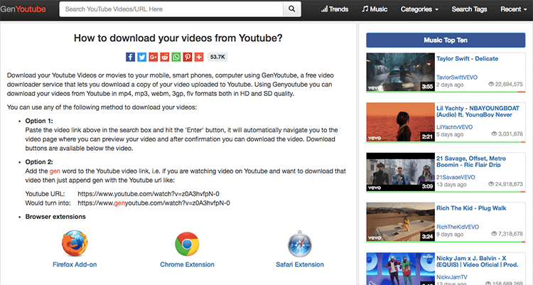Open the Safari Extension link
Viewport: 533px width, 285px height.
tap(299, 264)
